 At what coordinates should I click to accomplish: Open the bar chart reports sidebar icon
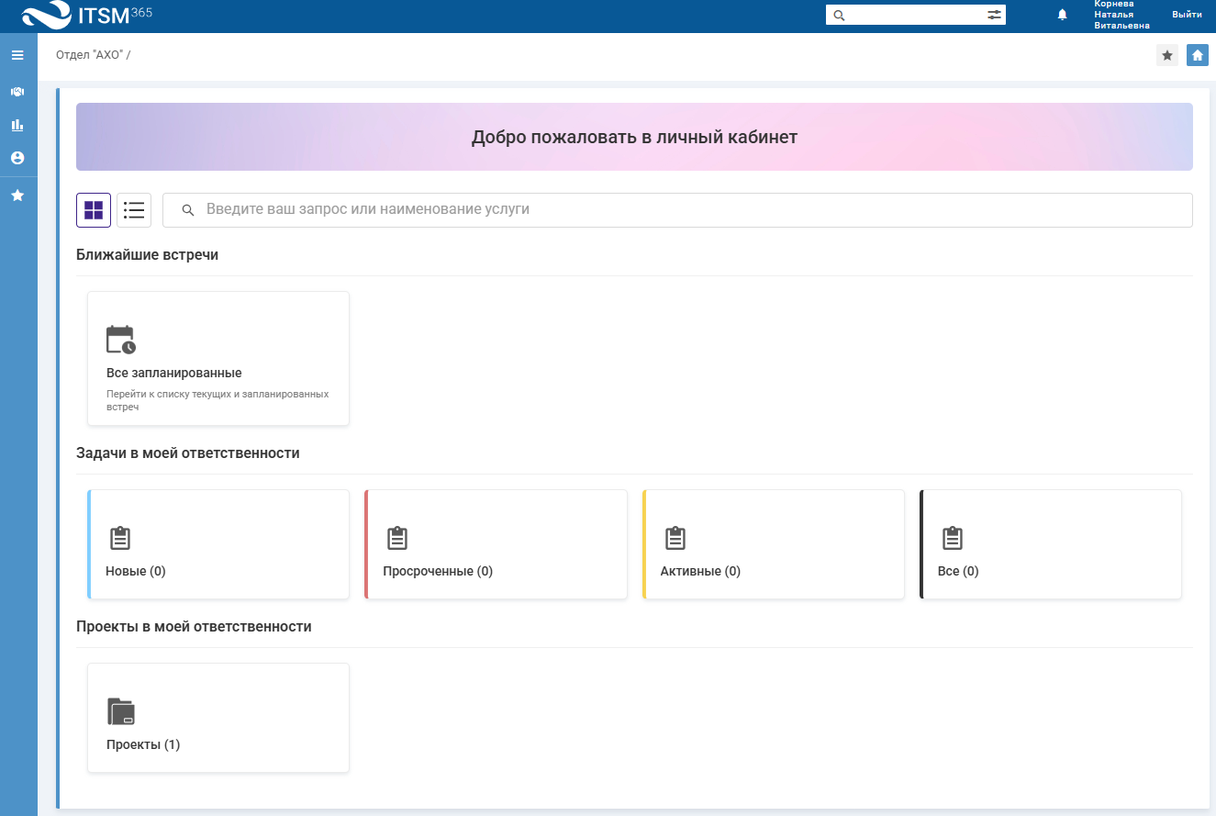[17, 125]
